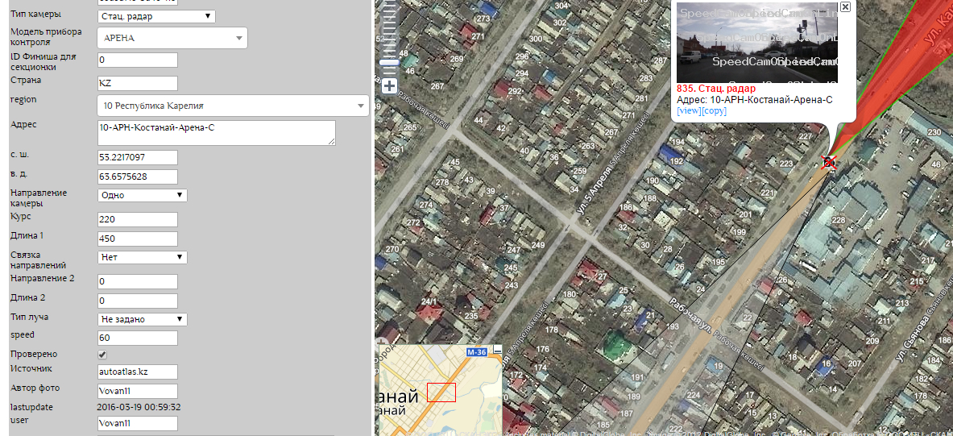
Task: Expand the Тип луча dropdown
Action: click(x=142, y=319)
